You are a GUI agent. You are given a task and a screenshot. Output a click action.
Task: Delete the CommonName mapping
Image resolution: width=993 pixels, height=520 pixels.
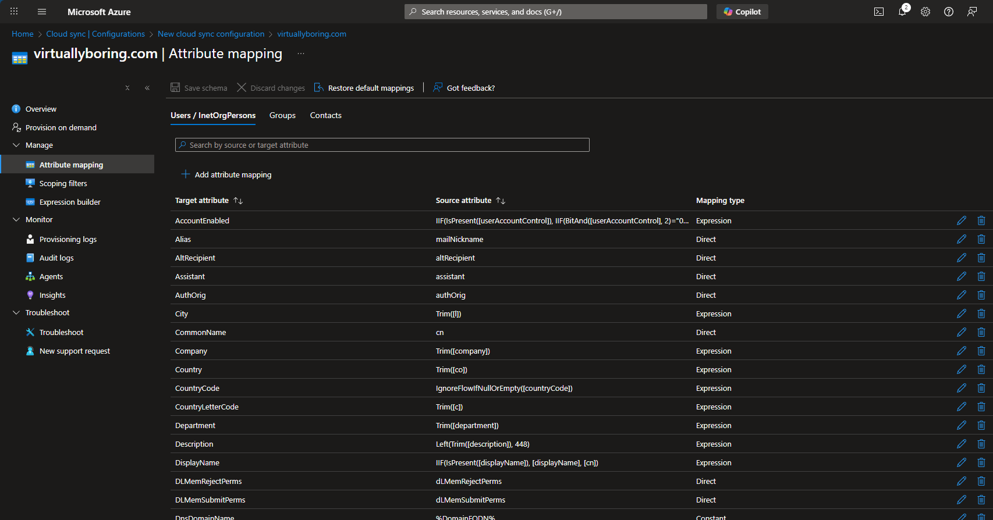click(981, 332)
